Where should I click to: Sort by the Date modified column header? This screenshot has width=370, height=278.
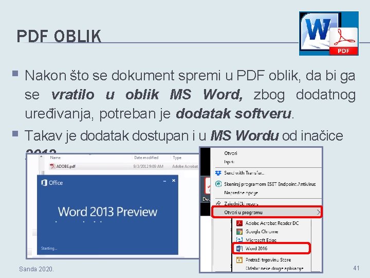click(146, 158)
